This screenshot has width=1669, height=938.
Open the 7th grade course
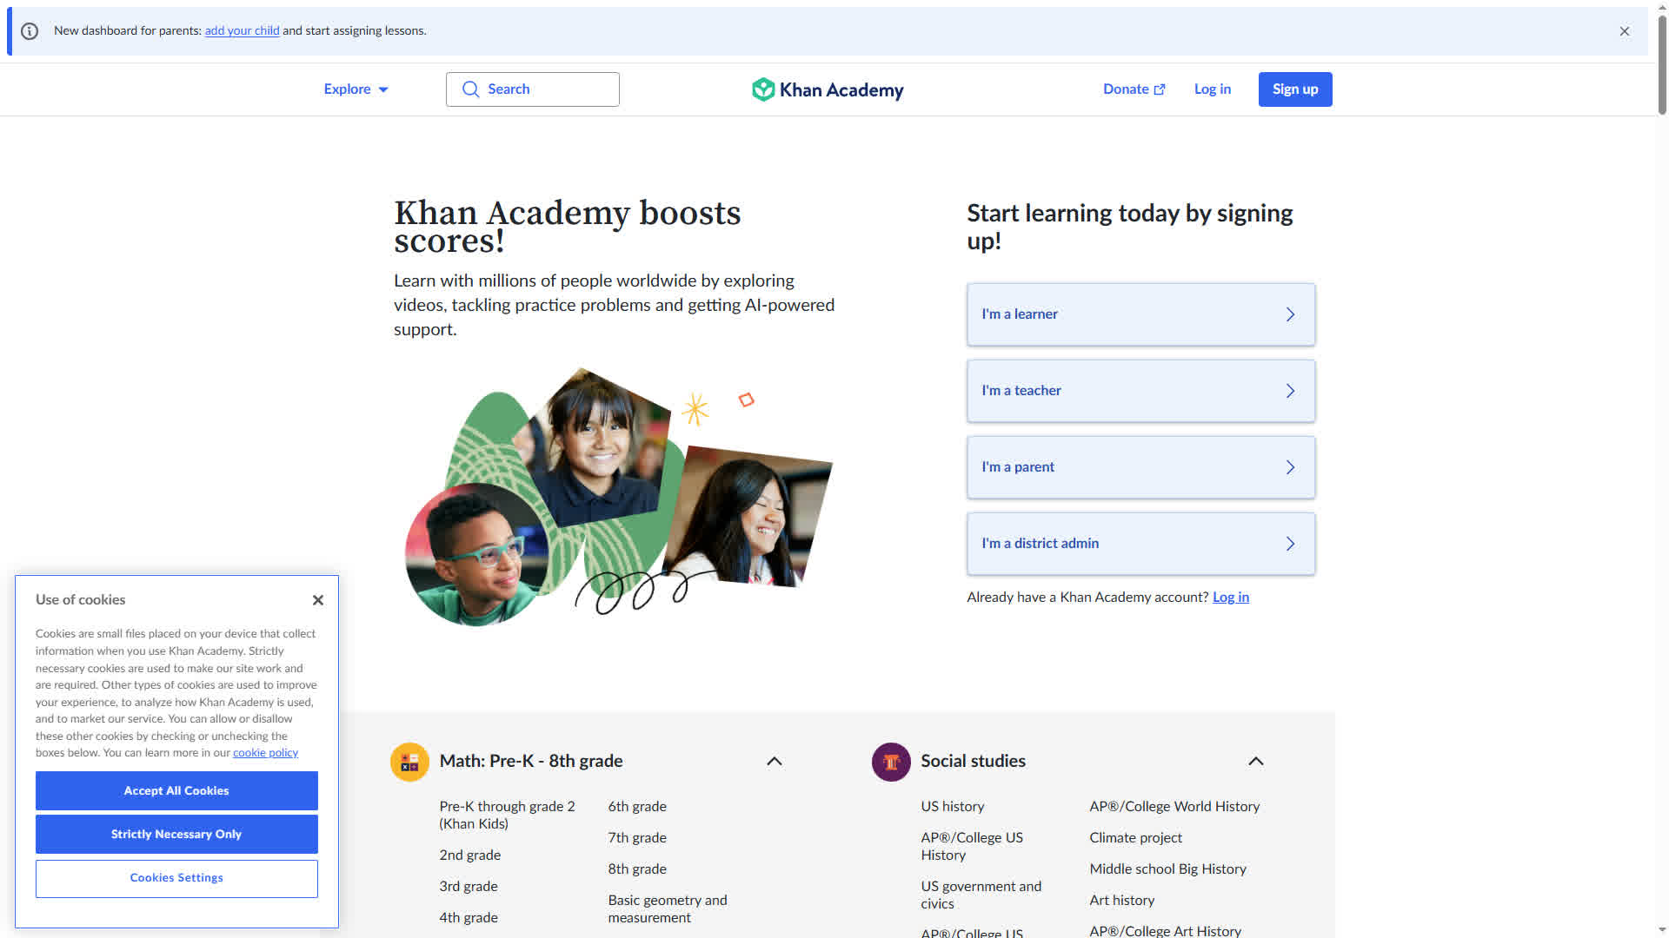click(x=637, y=838)
